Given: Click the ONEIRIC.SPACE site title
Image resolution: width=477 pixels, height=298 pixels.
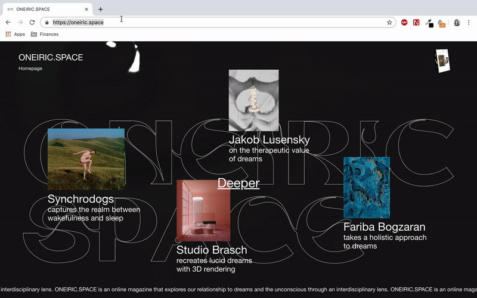Looking at the screenshot, I should pos(51,57).
